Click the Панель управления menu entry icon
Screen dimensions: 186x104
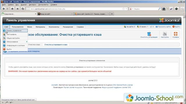(x=4, y=31)
